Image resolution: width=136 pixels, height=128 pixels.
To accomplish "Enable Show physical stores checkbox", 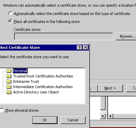I will point(2,110).
